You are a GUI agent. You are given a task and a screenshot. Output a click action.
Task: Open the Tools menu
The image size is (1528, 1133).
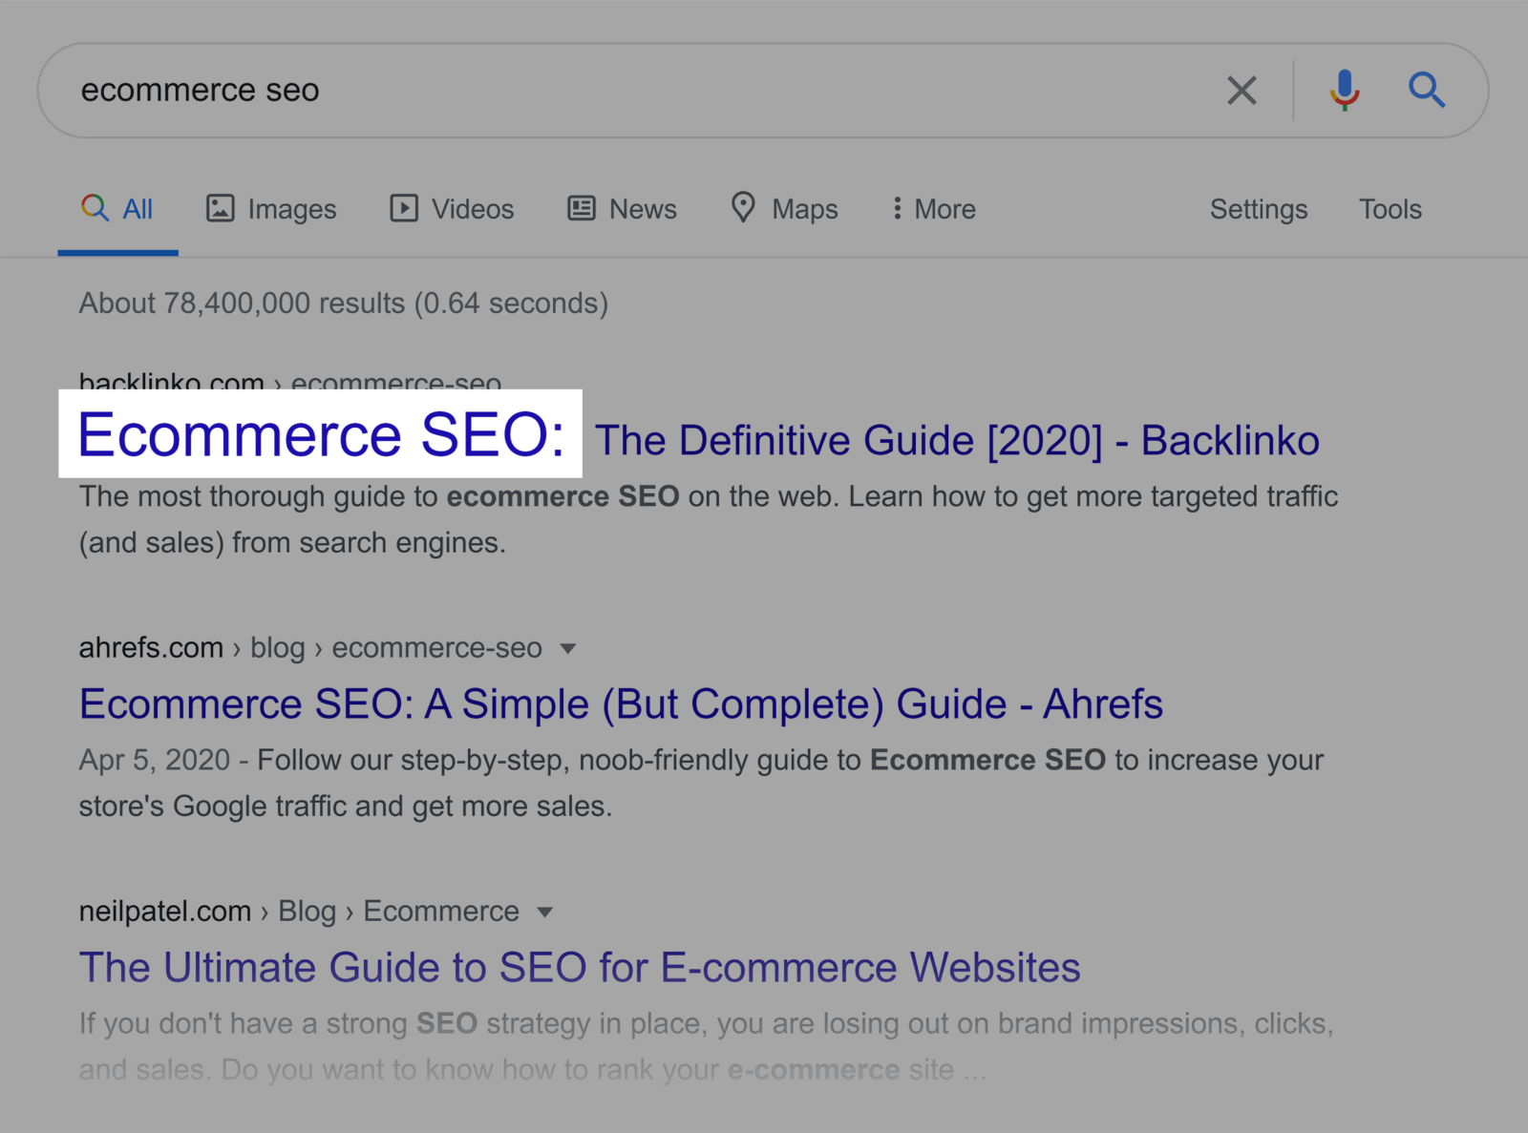[x=1390, y=208]
